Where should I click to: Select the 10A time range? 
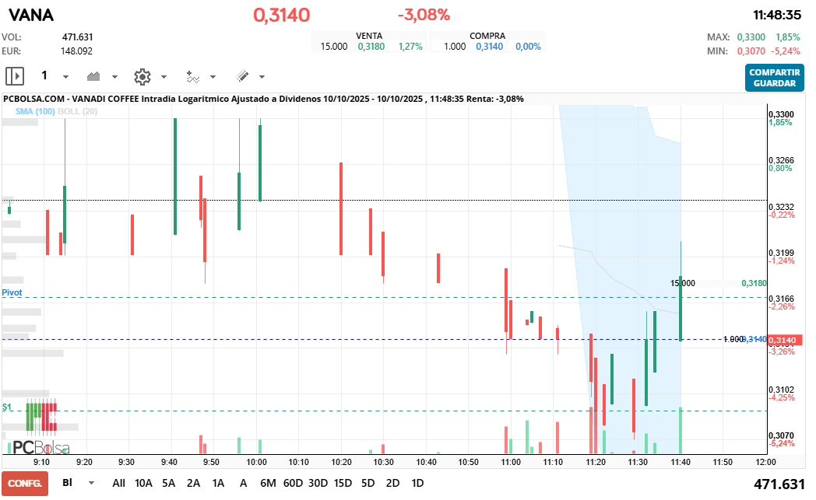click(143, 483)
